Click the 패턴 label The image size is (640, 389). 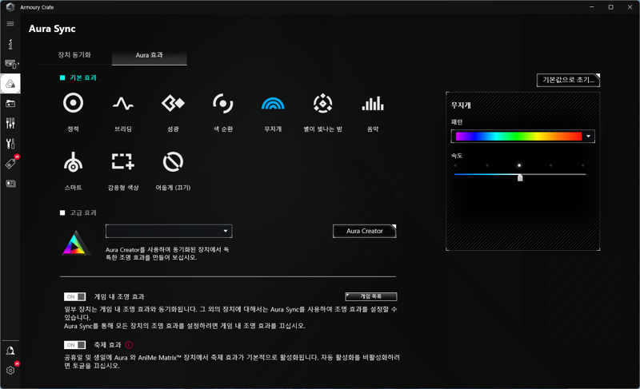tap(457, 122)
